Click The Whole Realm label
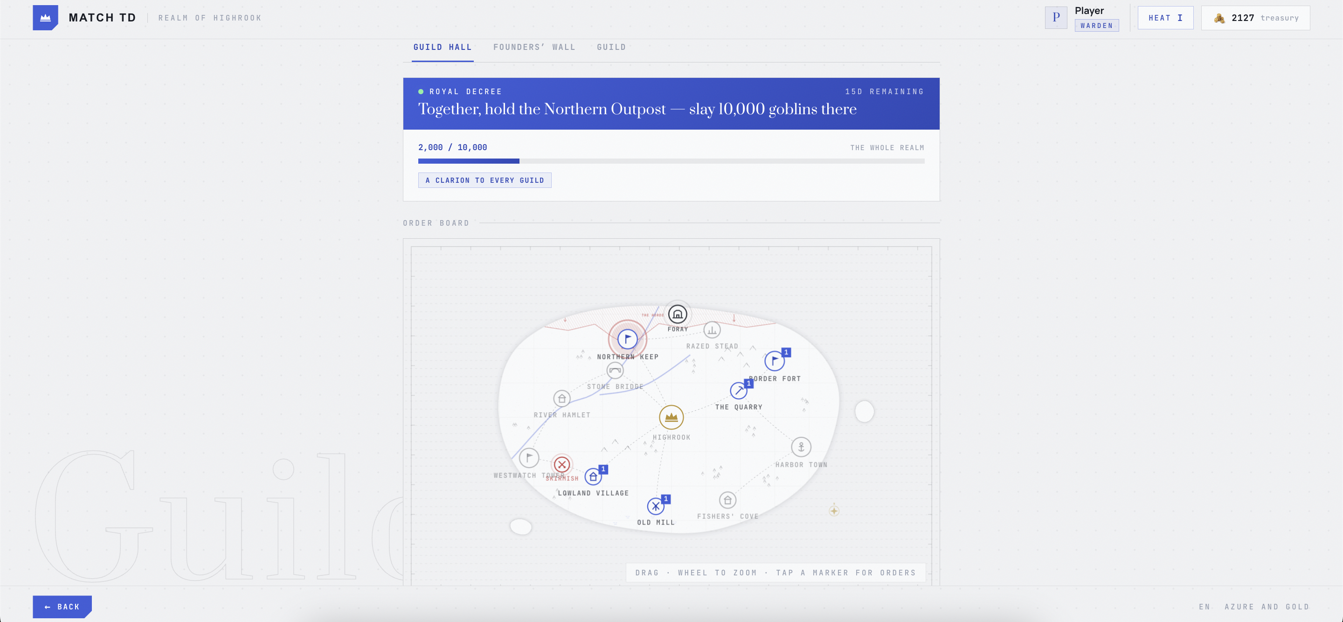 tap(887, 148)
